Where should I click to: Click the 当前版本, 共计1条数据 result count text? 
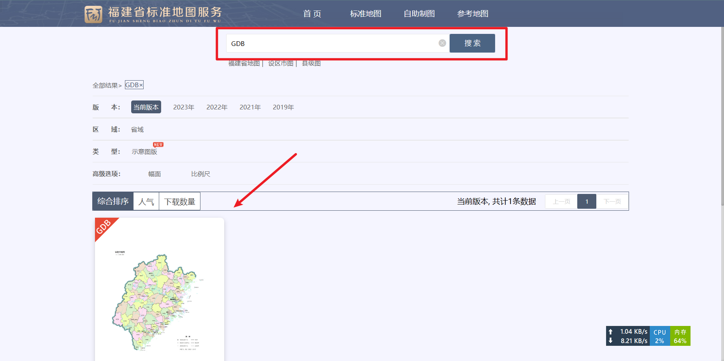pos(496,201)
